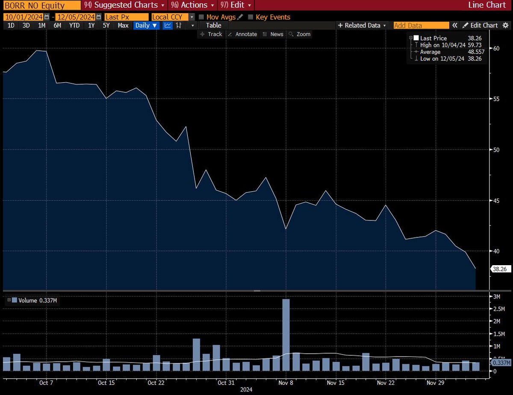513x395 pixels.
Task: Click the Oct 22 x-axis date label
Action: pos(156,383)
